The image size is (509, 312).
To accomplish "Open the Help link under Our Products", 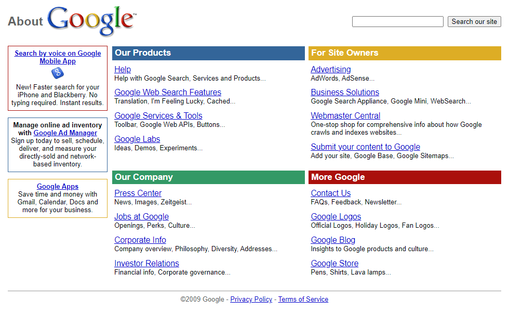I will coord(123,69).
